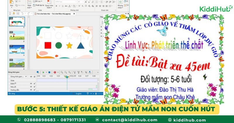Screen dimensions: 234x123
Task: Click the Slide row bar in timeline
Action: tap(67, 81)
